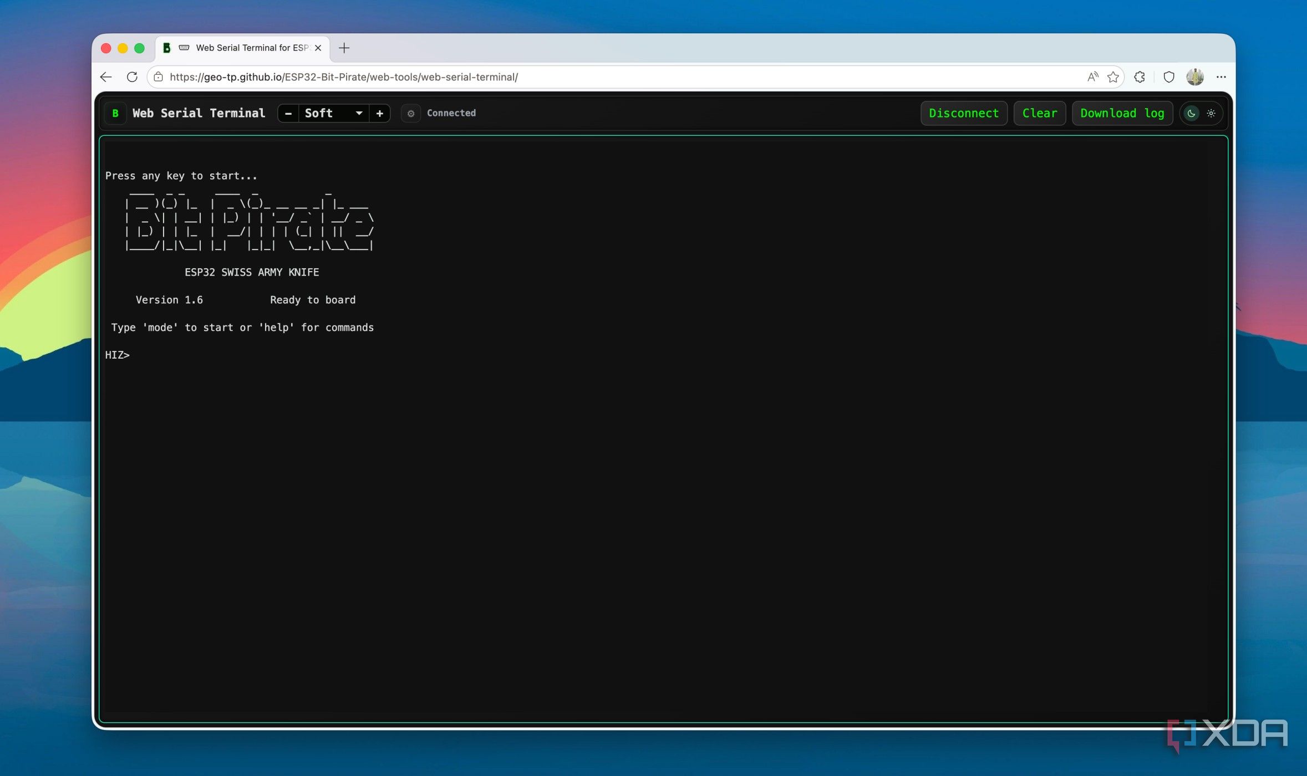Decrease font size with minus button

coord(288,113)
